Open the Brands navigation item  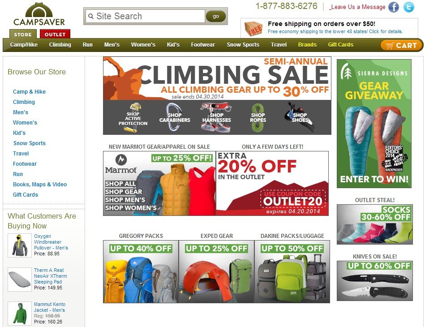(307, 45)
